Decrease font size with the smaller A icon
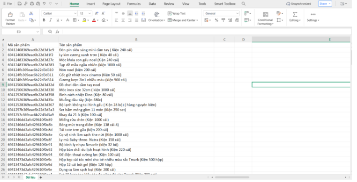The height and width of the screenshot is (182, 357). (104, 14)
